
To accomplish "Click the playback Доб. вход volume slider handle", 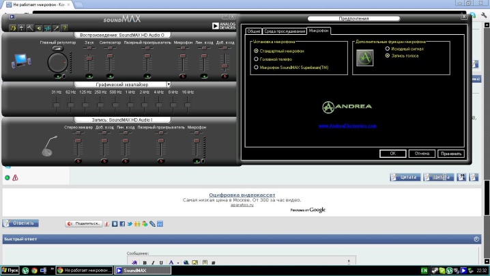I will point(225,66).
